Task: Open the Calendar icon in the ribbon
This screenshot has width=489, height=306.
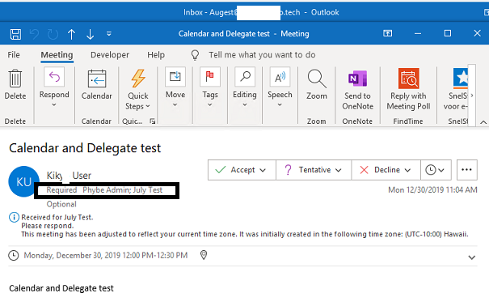Action: (x=97, y=79)
